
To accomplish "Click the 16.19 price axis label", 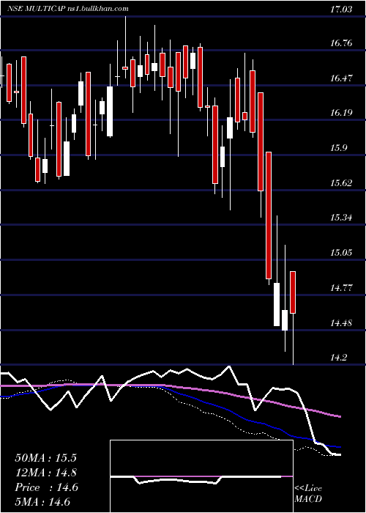I will point(341,113).
